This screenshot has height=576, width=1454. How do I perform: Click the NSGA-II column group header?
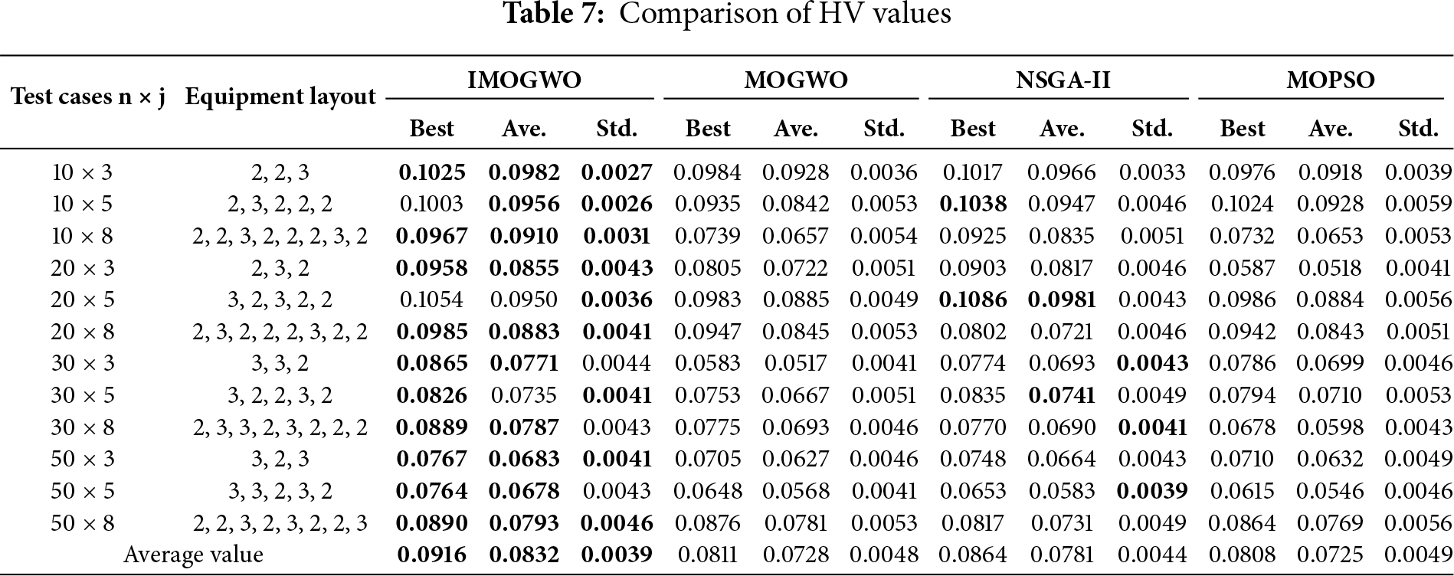click(x=1062, y=80)
